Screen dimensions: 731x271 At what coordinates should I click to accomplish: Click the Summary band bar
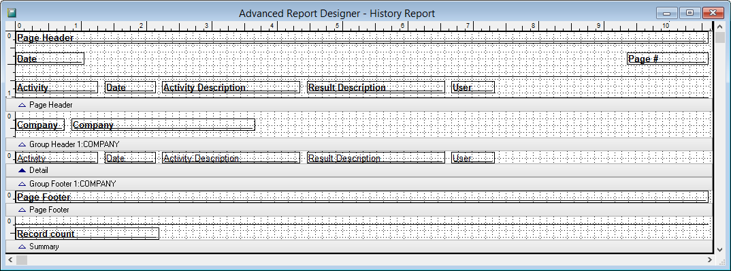[x=359, y=246]
